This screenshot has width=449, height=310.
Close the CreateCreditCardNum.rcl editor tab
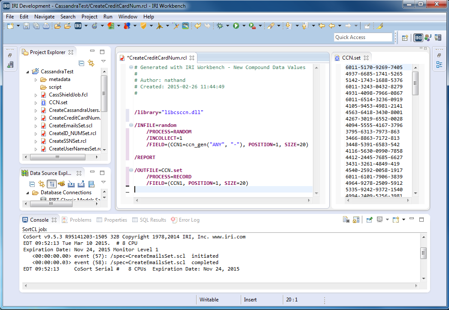pos(192,58)
